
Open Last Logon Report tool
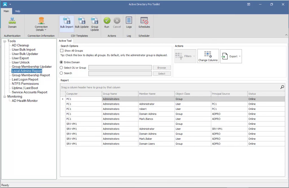pyautogui.click(x=25, y=79)
